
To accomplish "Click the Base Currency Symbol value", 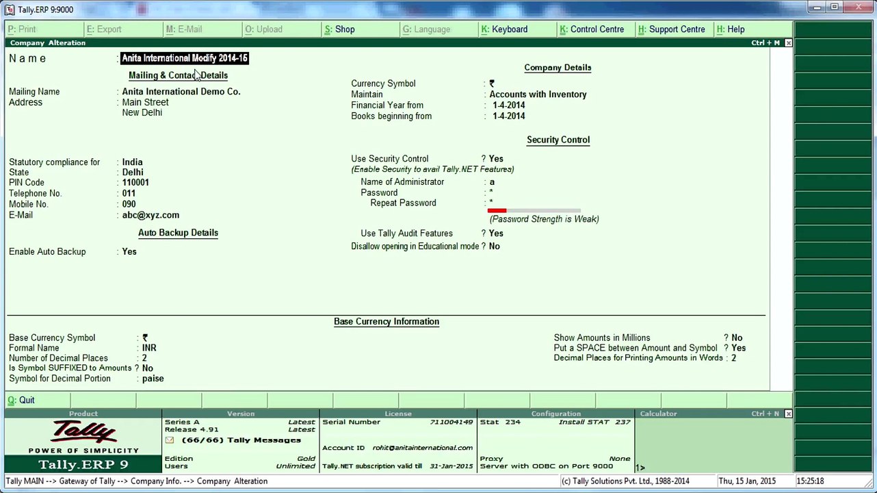I will click(x=145, y=338).
